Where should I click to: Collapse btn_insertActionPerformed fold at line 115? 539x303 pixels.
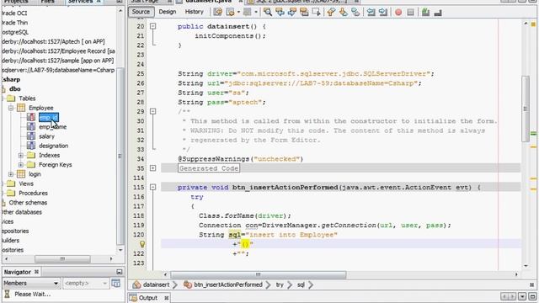[153, 187]
